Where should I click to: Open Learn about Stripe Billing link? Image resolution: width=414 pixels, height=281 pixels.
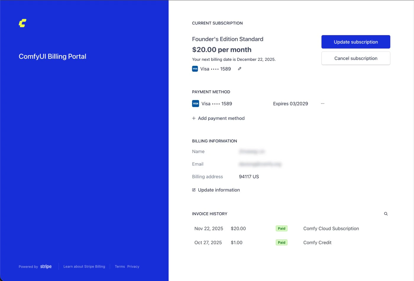84,266
